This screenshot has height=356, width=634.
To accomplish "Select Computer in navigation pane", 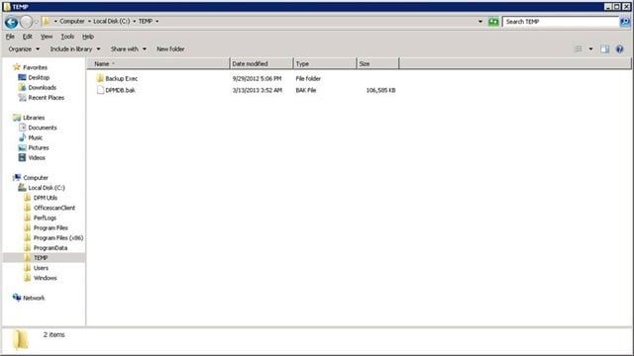I will click(x=36, y=178).
